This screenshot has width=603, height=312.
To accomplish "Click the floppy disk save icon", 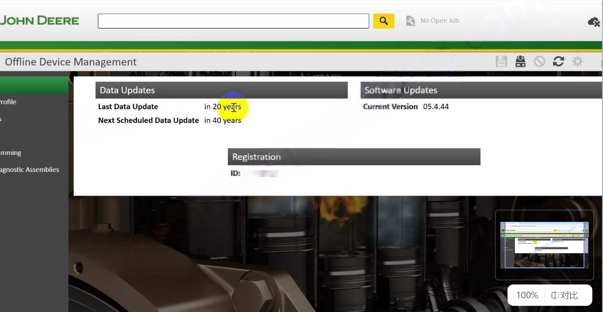I will point(501,61).
